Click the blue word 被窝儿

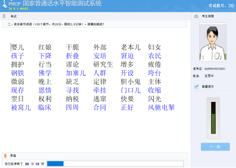pyautogui.click(x=21, y=107)
